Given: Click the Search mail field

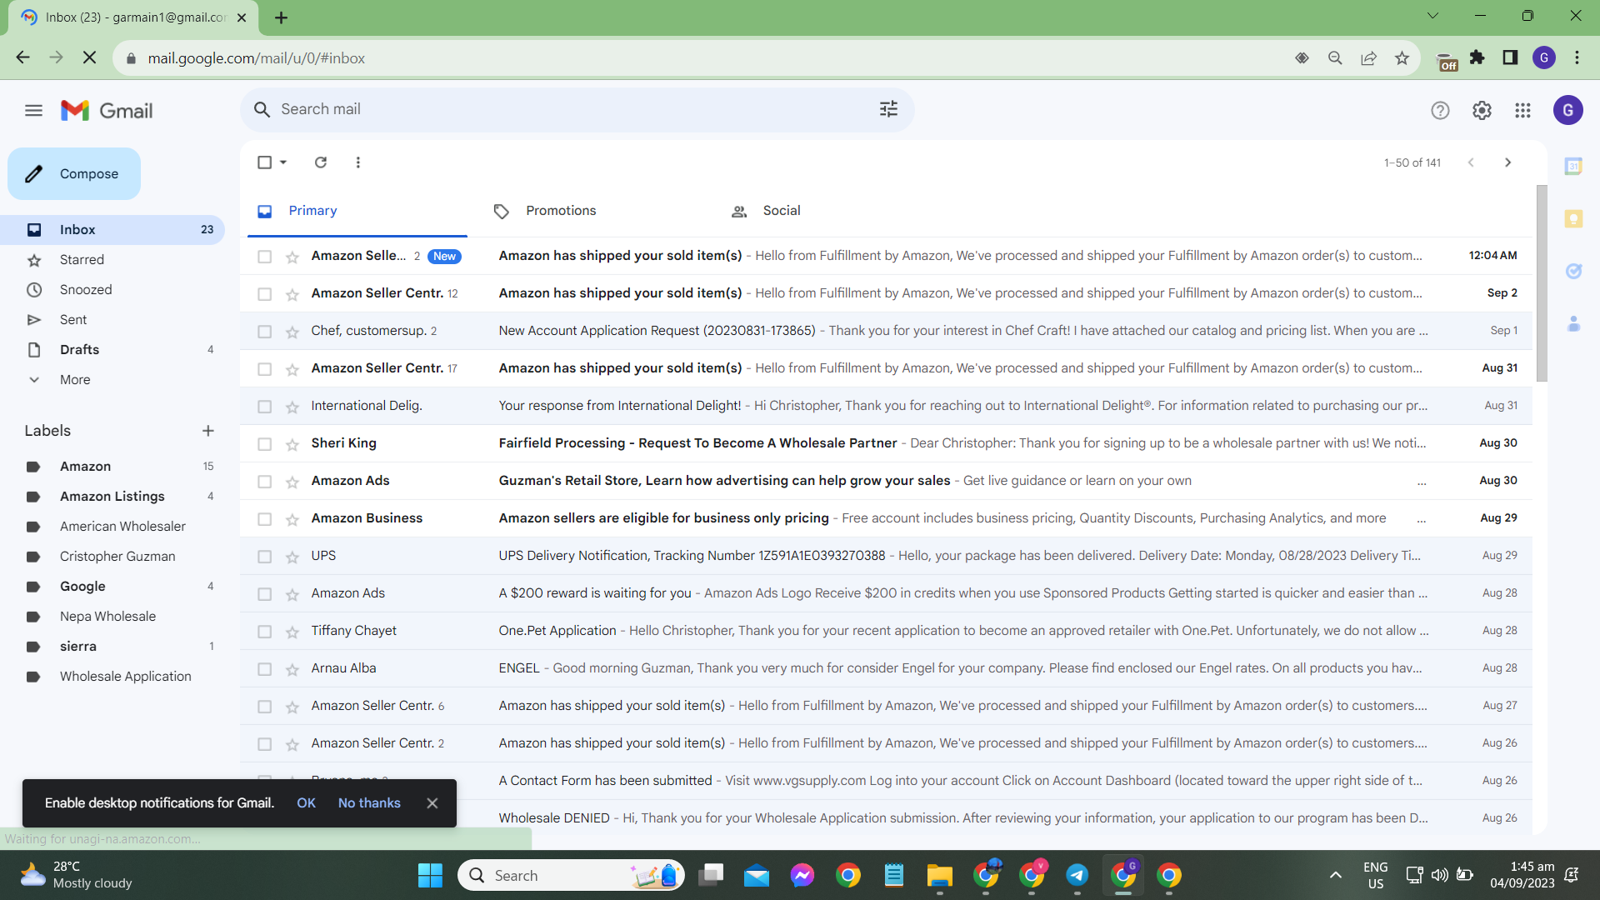Looking at the screenshot, I should coord(577,109).
